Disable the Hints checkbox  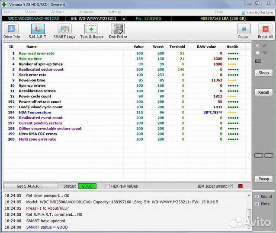(257, 204)
